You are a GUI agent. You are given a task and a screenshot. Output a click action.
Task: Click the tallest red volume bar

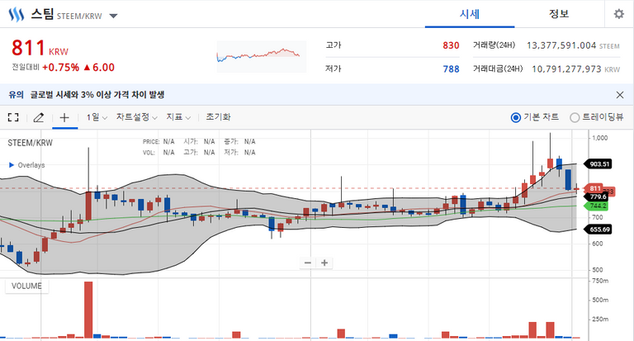tap(88, 310)
